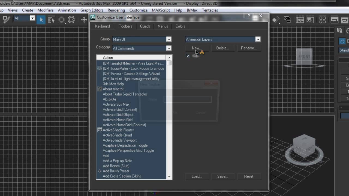This screenshot has height=196, width=349.
Task: Click the 3ds Max icon in Customize dialog title
Action: pos(93,17)
